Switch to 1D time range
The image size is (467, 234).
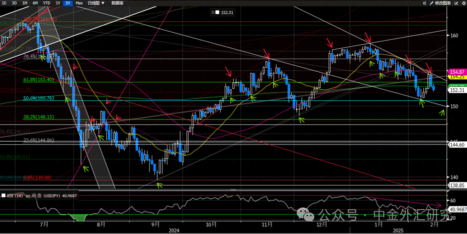coord(4,3)
